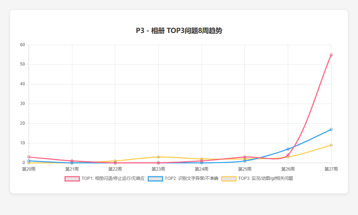
Task: Click the 第24周 x-axis label
Action: pyautogui.click(x=201, y=169)
